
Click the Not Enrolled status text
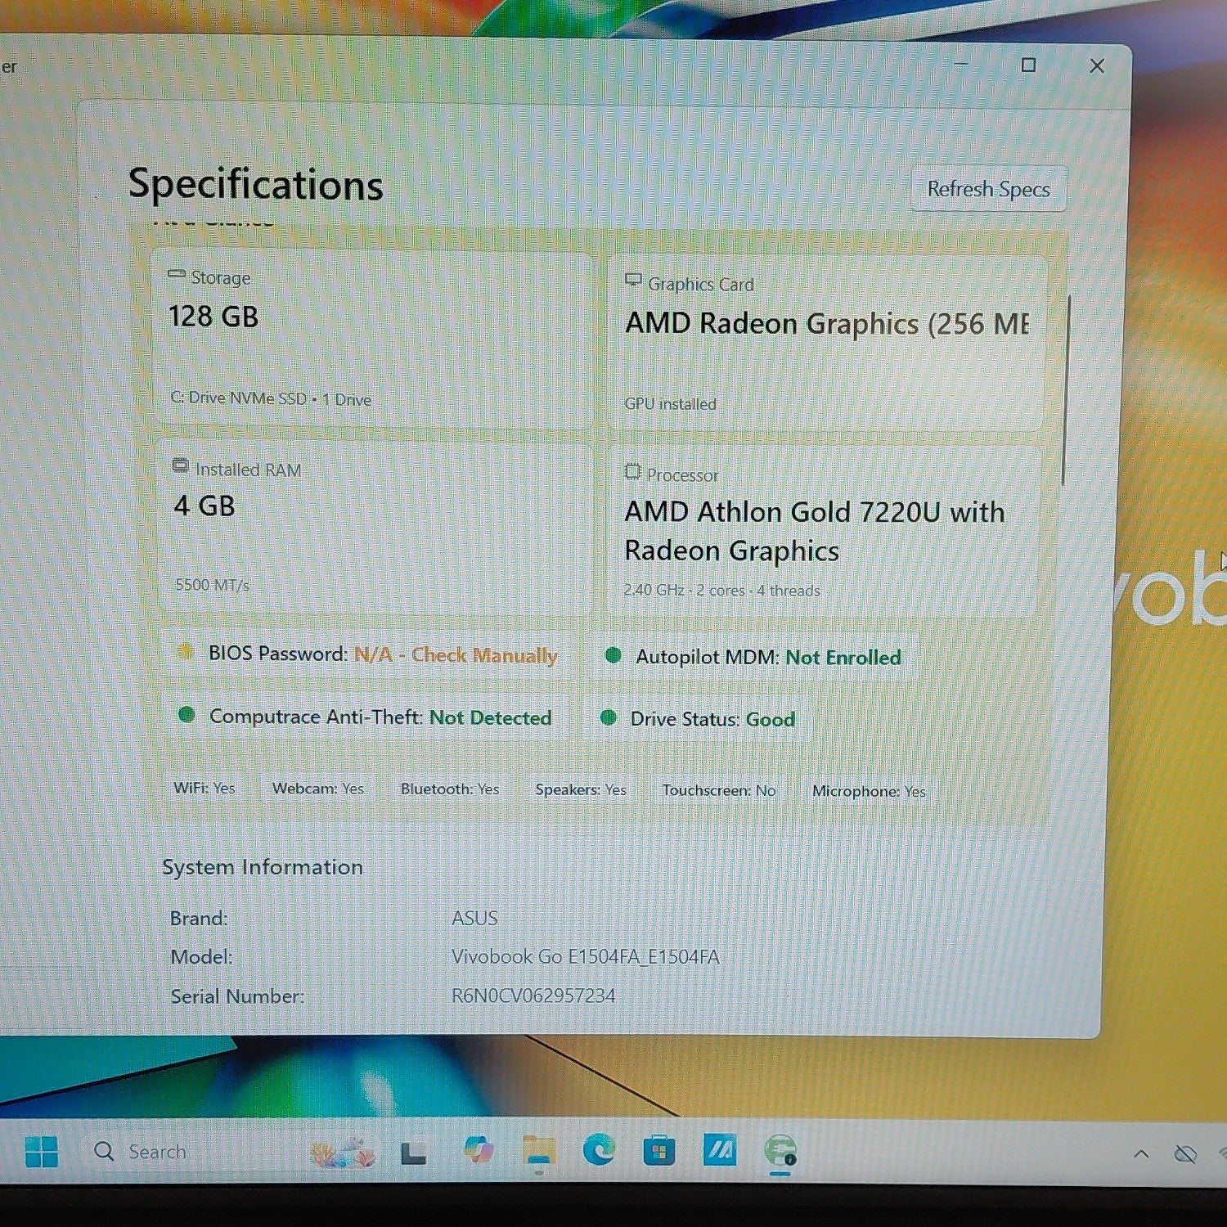click(843, 658)
